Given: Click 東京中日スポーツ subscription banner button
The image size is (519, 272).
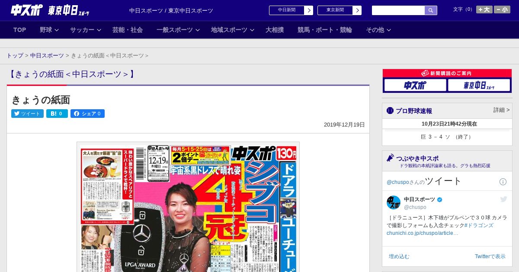Looking at the screenshot, I should (479, 85).
